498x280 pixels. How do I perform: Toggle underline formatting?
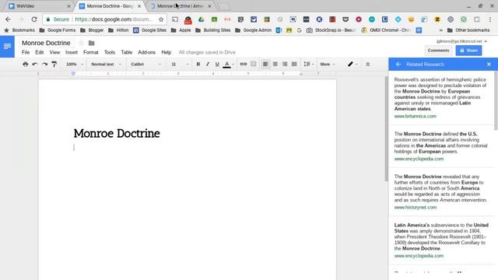[217, 64]
